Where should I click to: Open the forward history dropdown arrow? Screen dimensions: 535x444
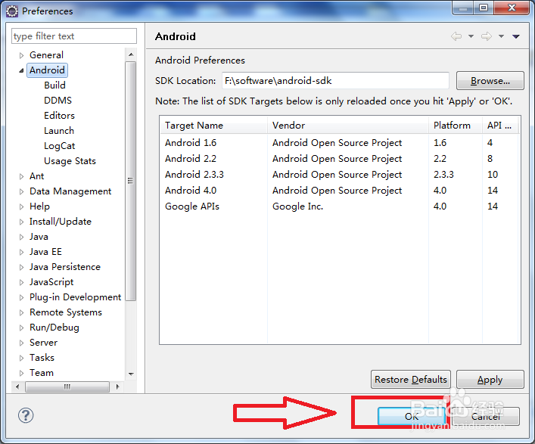501,36
